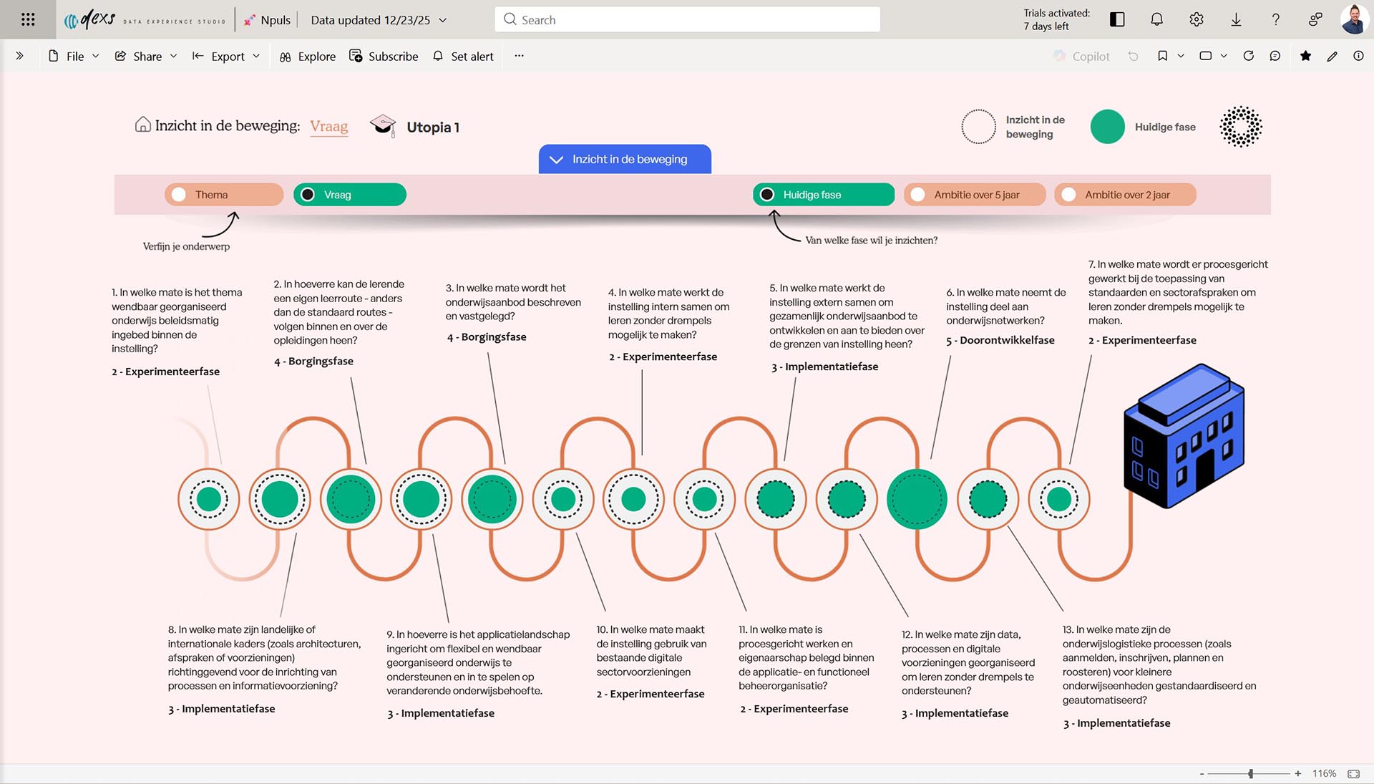Open the app launcher grid

pos(28,19)
